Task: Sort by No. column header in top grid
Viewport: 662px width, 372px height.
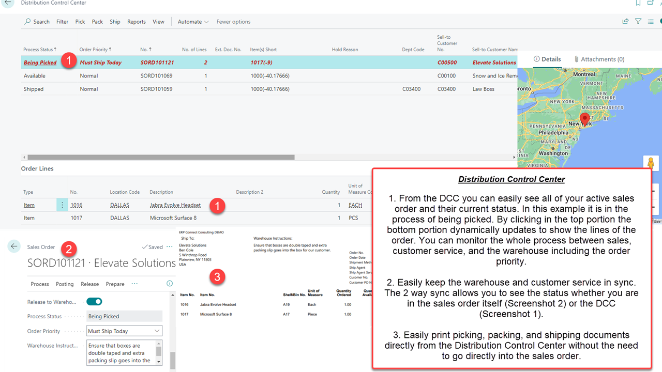Action: 146,50
